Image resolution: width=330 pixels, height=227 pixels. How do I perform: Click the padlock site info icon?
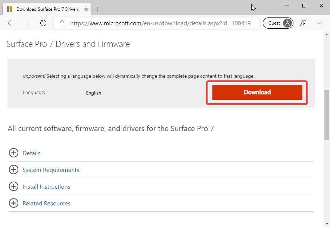pyautogui.click(x=62, y=23)
